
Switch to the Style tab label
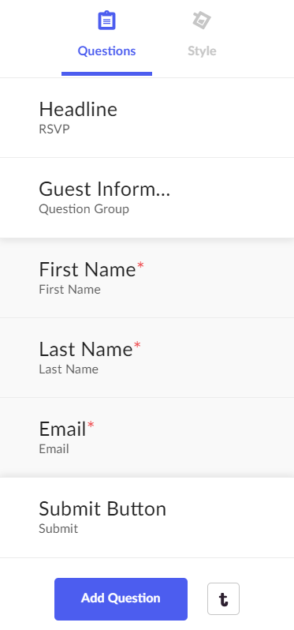[202, 51]
